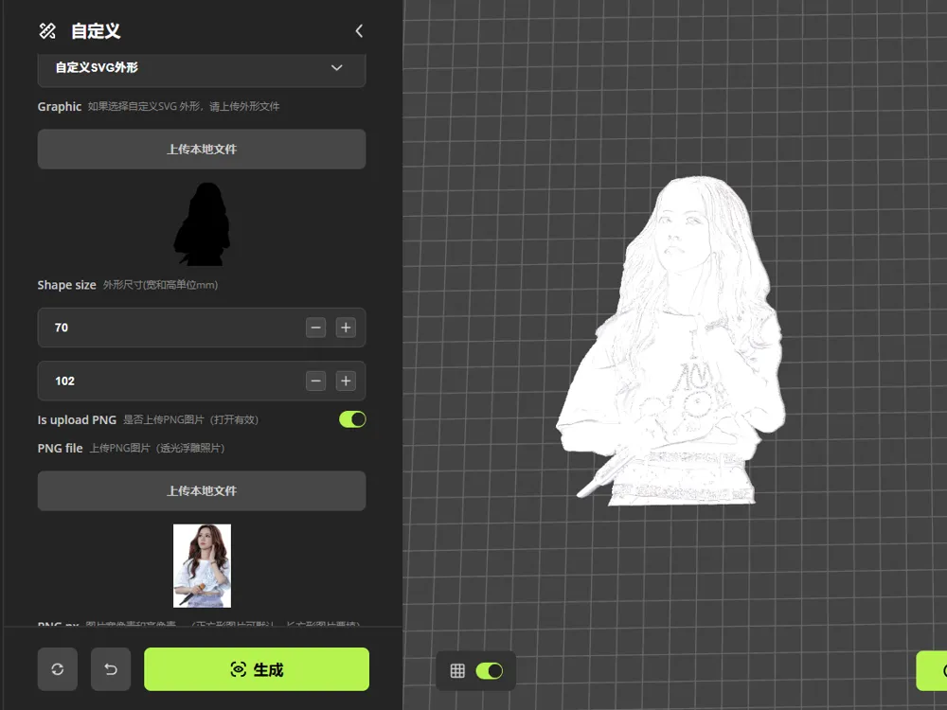Click the regenerate/refresh icon at bottom left

pyautogui.click(x=57, y=669)
